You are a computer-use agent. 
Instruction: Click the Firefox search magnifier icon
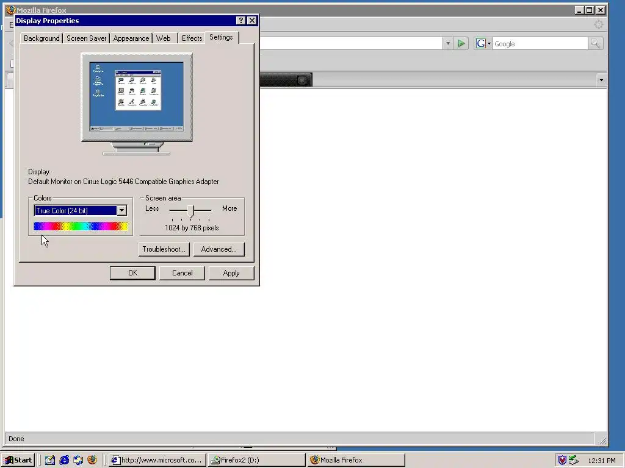[595, 43]
